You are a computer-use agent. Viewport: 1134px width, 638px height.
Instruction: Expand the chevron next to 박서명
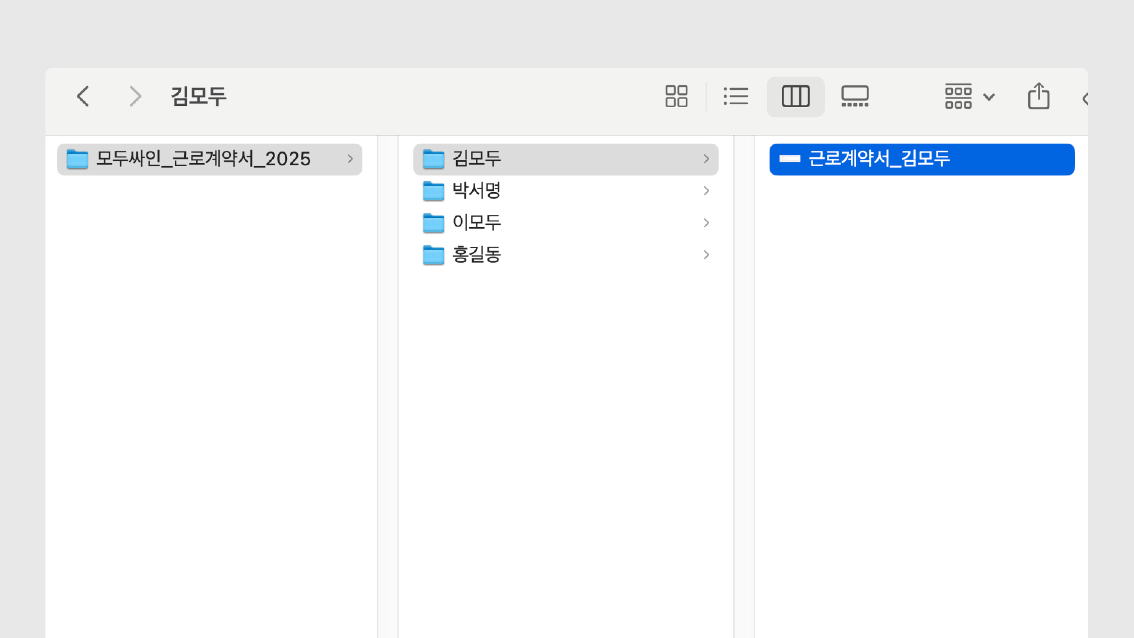pos(706,191)
